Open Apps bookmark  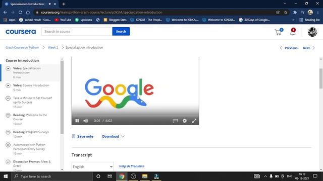(x=10, y=20)
